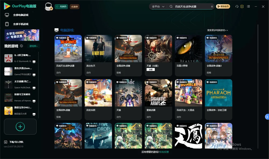Open the 大学生专属优惠 promo banner
Viewport: 269px width, 159px height.
coord(22,35)
